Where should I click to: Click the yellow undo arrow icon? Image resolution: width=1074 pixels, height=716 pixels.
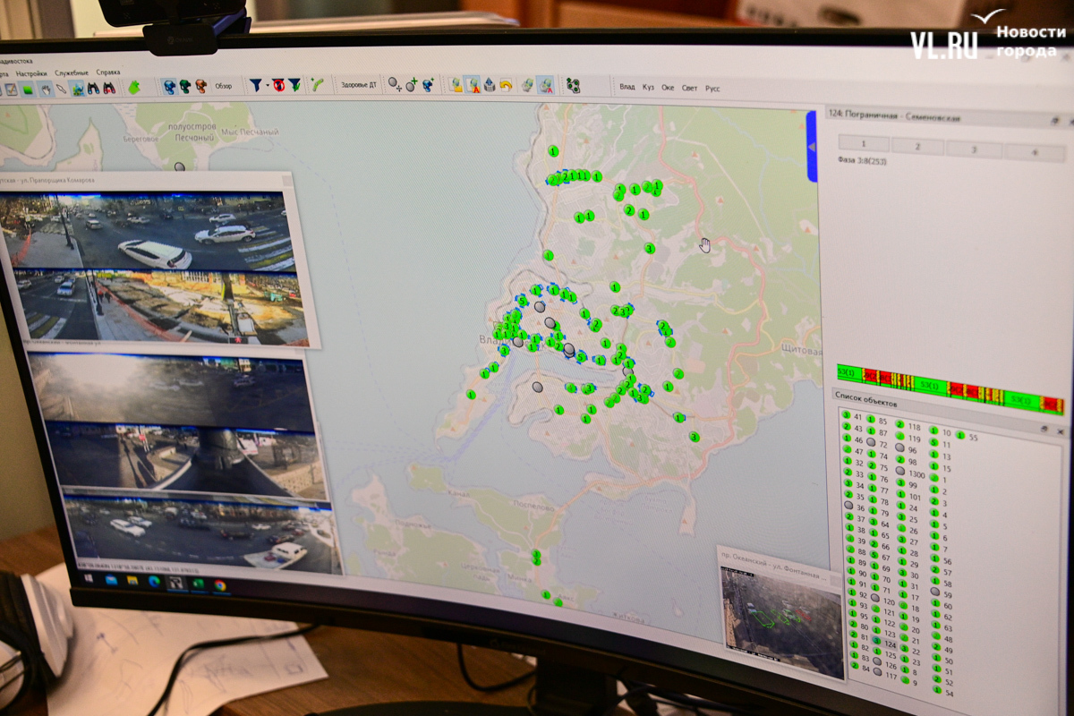tap(506, 85)
